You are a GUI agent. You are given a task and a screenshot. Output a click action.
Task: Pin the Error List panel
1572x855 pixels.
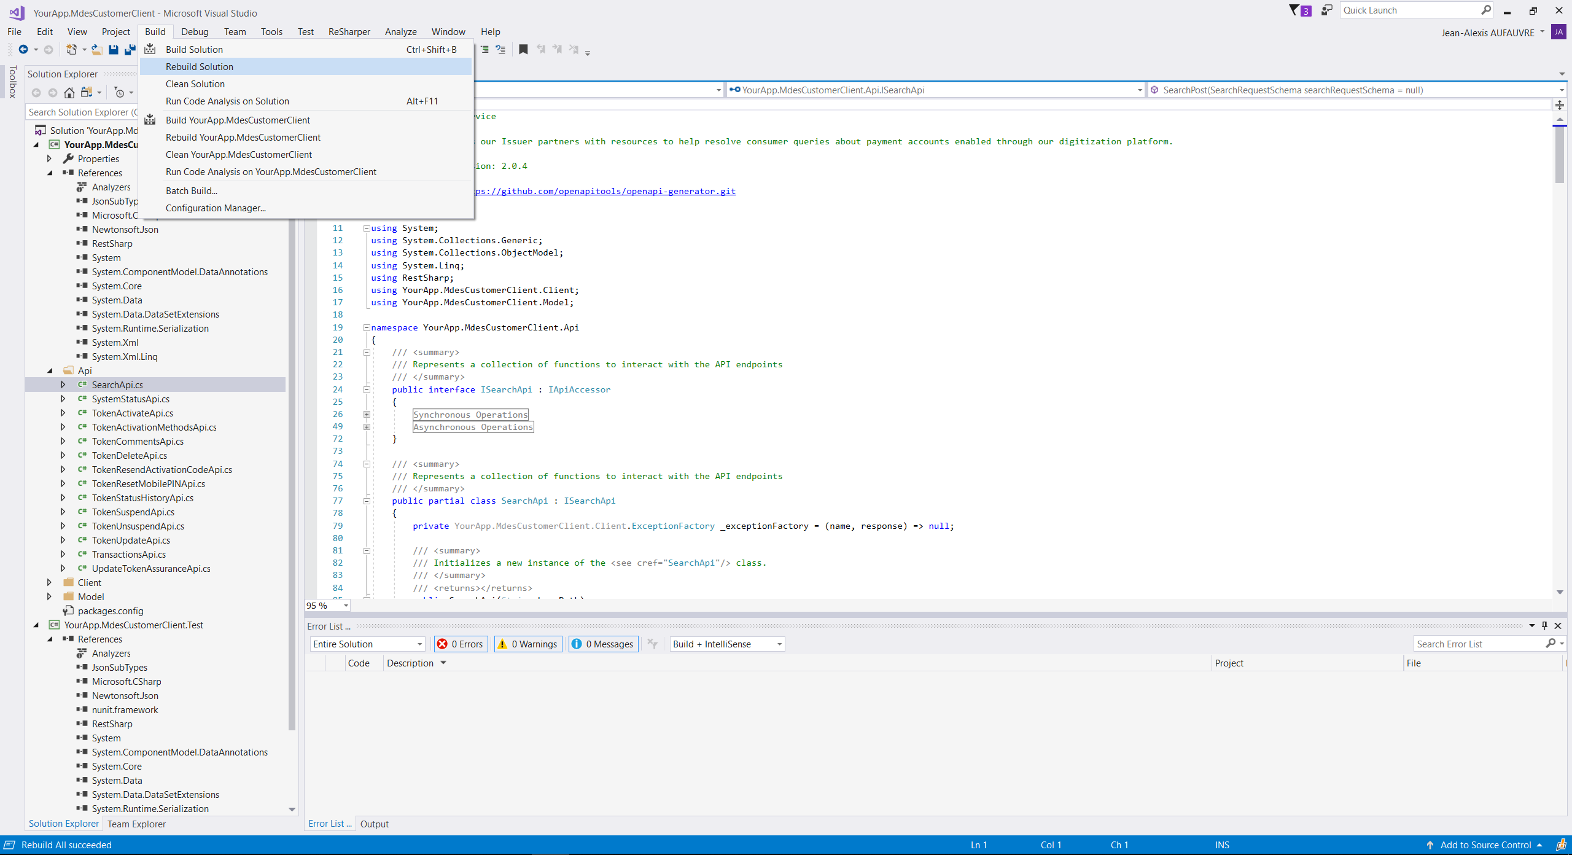click(x=1545, y=626)
